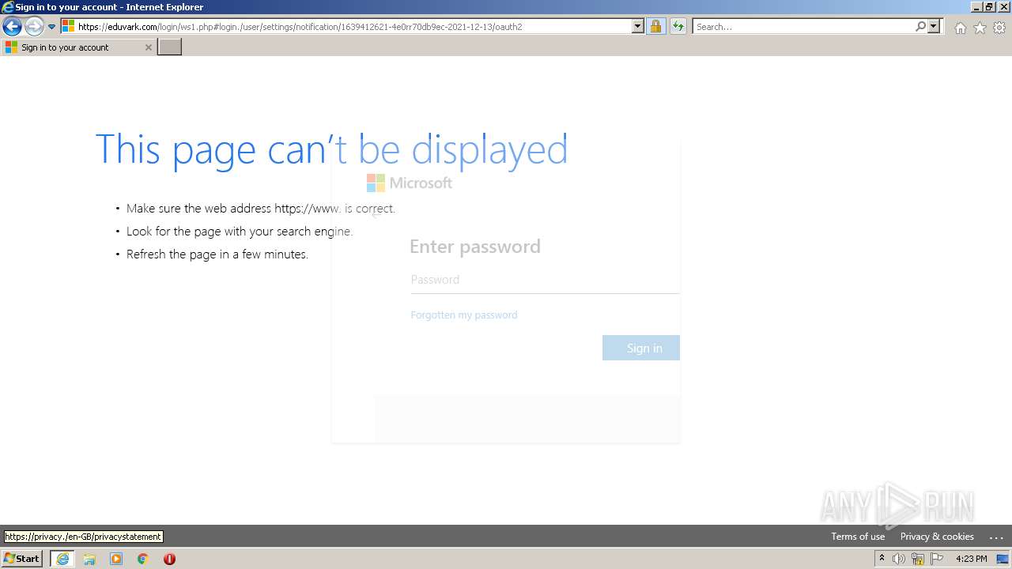
Task: Expand the search provider dropdown arrow
Action: tap(934, 27)
